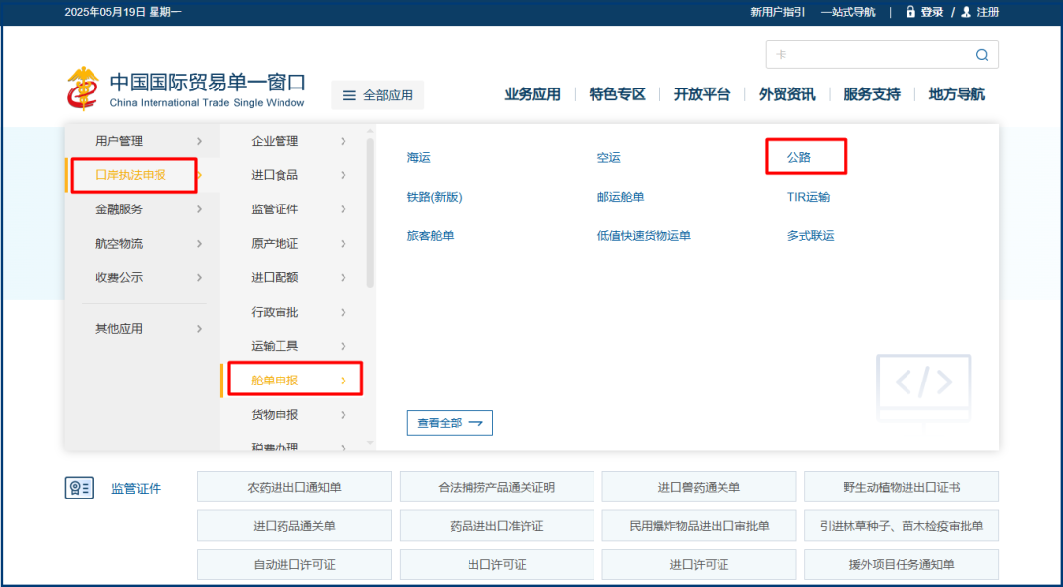This screenshot has height=587, width=1063.
Task: Expand the 航空物流 chevron
Action: pyautogui.click(x=199, y=243)
